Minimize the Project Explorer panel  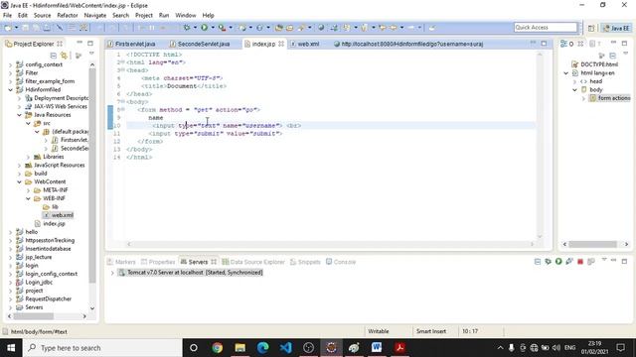[79, 43]
